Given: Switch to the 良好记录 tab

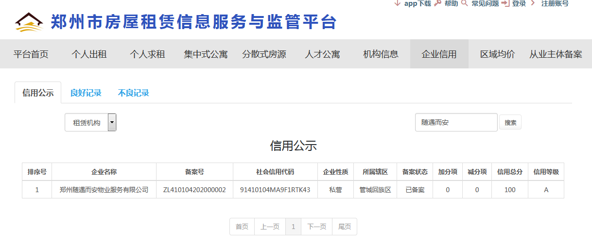Looking at the screenshot, I should pyautogui.click(x=86, y=93).
